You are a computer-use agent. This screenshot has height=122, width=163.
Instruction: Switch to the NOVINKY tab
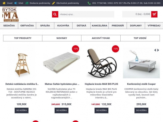click(62, 38)
